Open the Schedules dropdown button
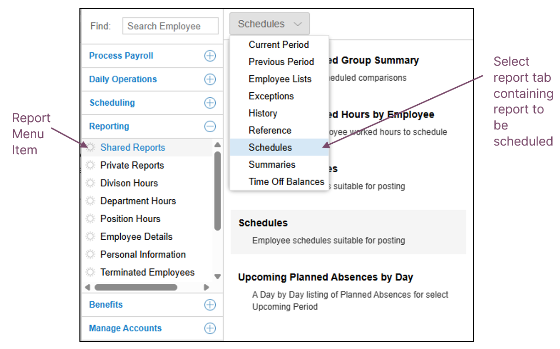This screenshot has width=560, height=349. pyautogui.click(x=270, y=24)
